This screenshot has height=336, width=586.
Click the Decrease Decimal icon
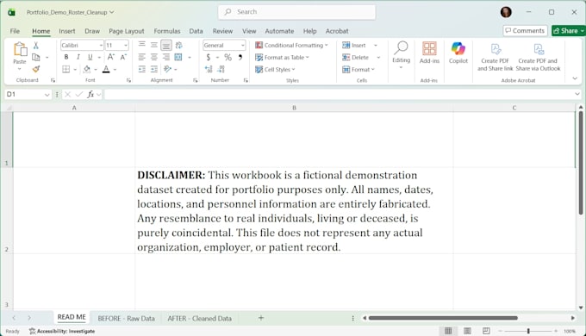(221, 69)
